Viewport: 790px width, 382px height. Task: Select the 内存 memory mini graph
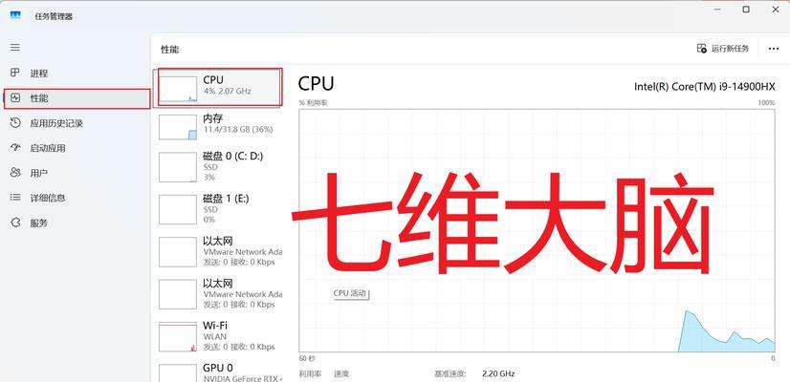178,127
